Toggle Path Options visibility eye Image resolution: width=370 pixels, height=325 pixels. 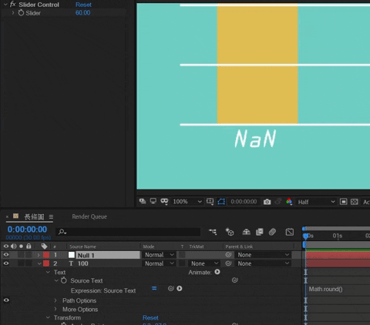click(x=6, y=300)
